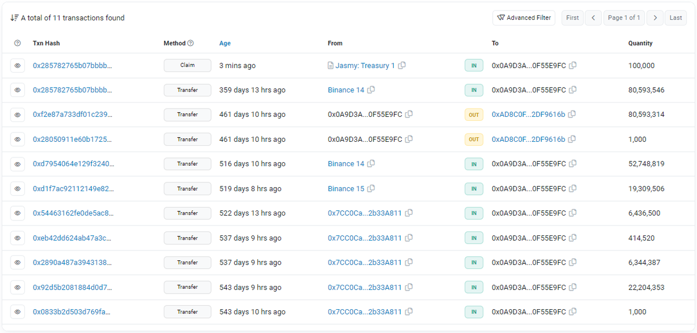Open recipient 0xAD8C0F...2DF9616b in the 80,593,314 row
The height and width of the screenshot is (333, 697).
point(529,114)
